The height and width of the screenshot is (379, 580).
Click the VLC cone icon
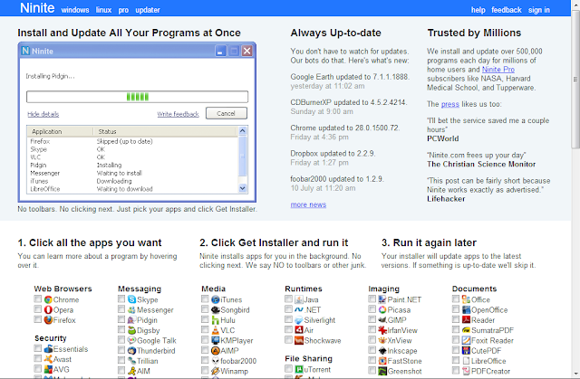point(216,330)
